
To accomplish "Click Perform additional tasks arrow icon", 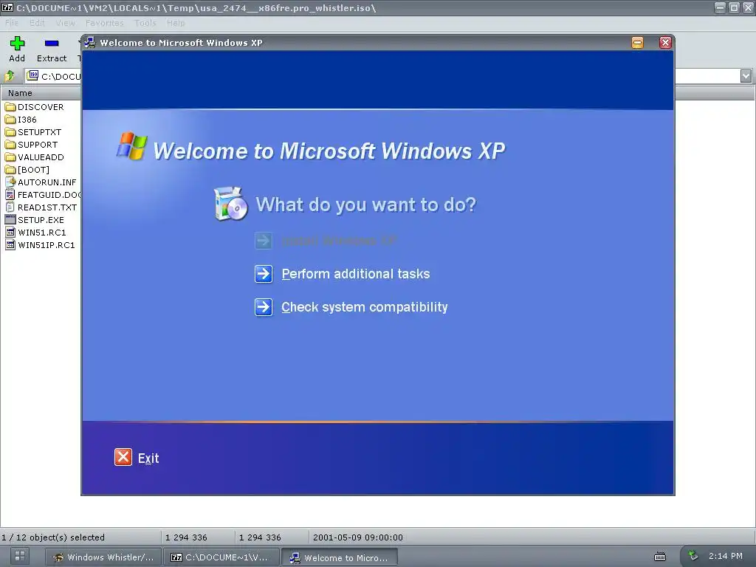I will click(264, 274).
